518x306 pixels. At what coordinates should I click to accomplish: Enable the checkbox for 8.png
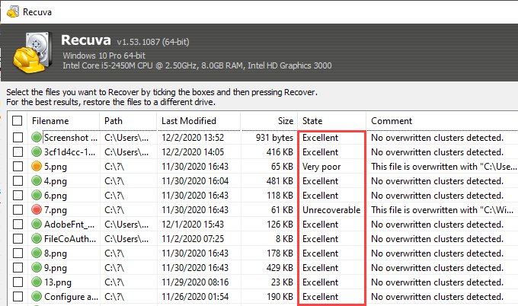point(18,253)
